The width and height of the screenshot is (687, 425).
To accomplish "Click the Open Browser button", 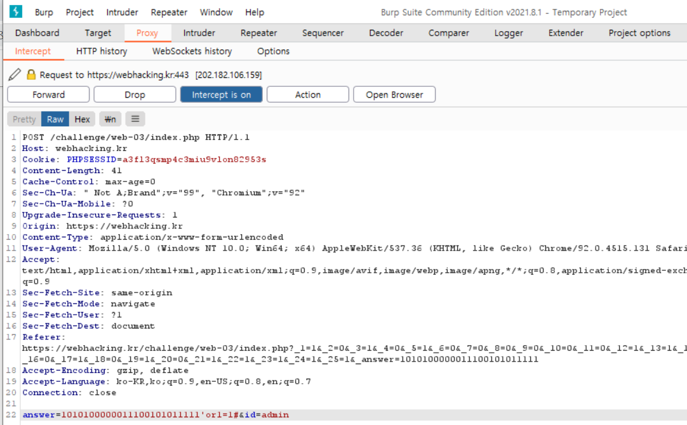I will point(394,95).
